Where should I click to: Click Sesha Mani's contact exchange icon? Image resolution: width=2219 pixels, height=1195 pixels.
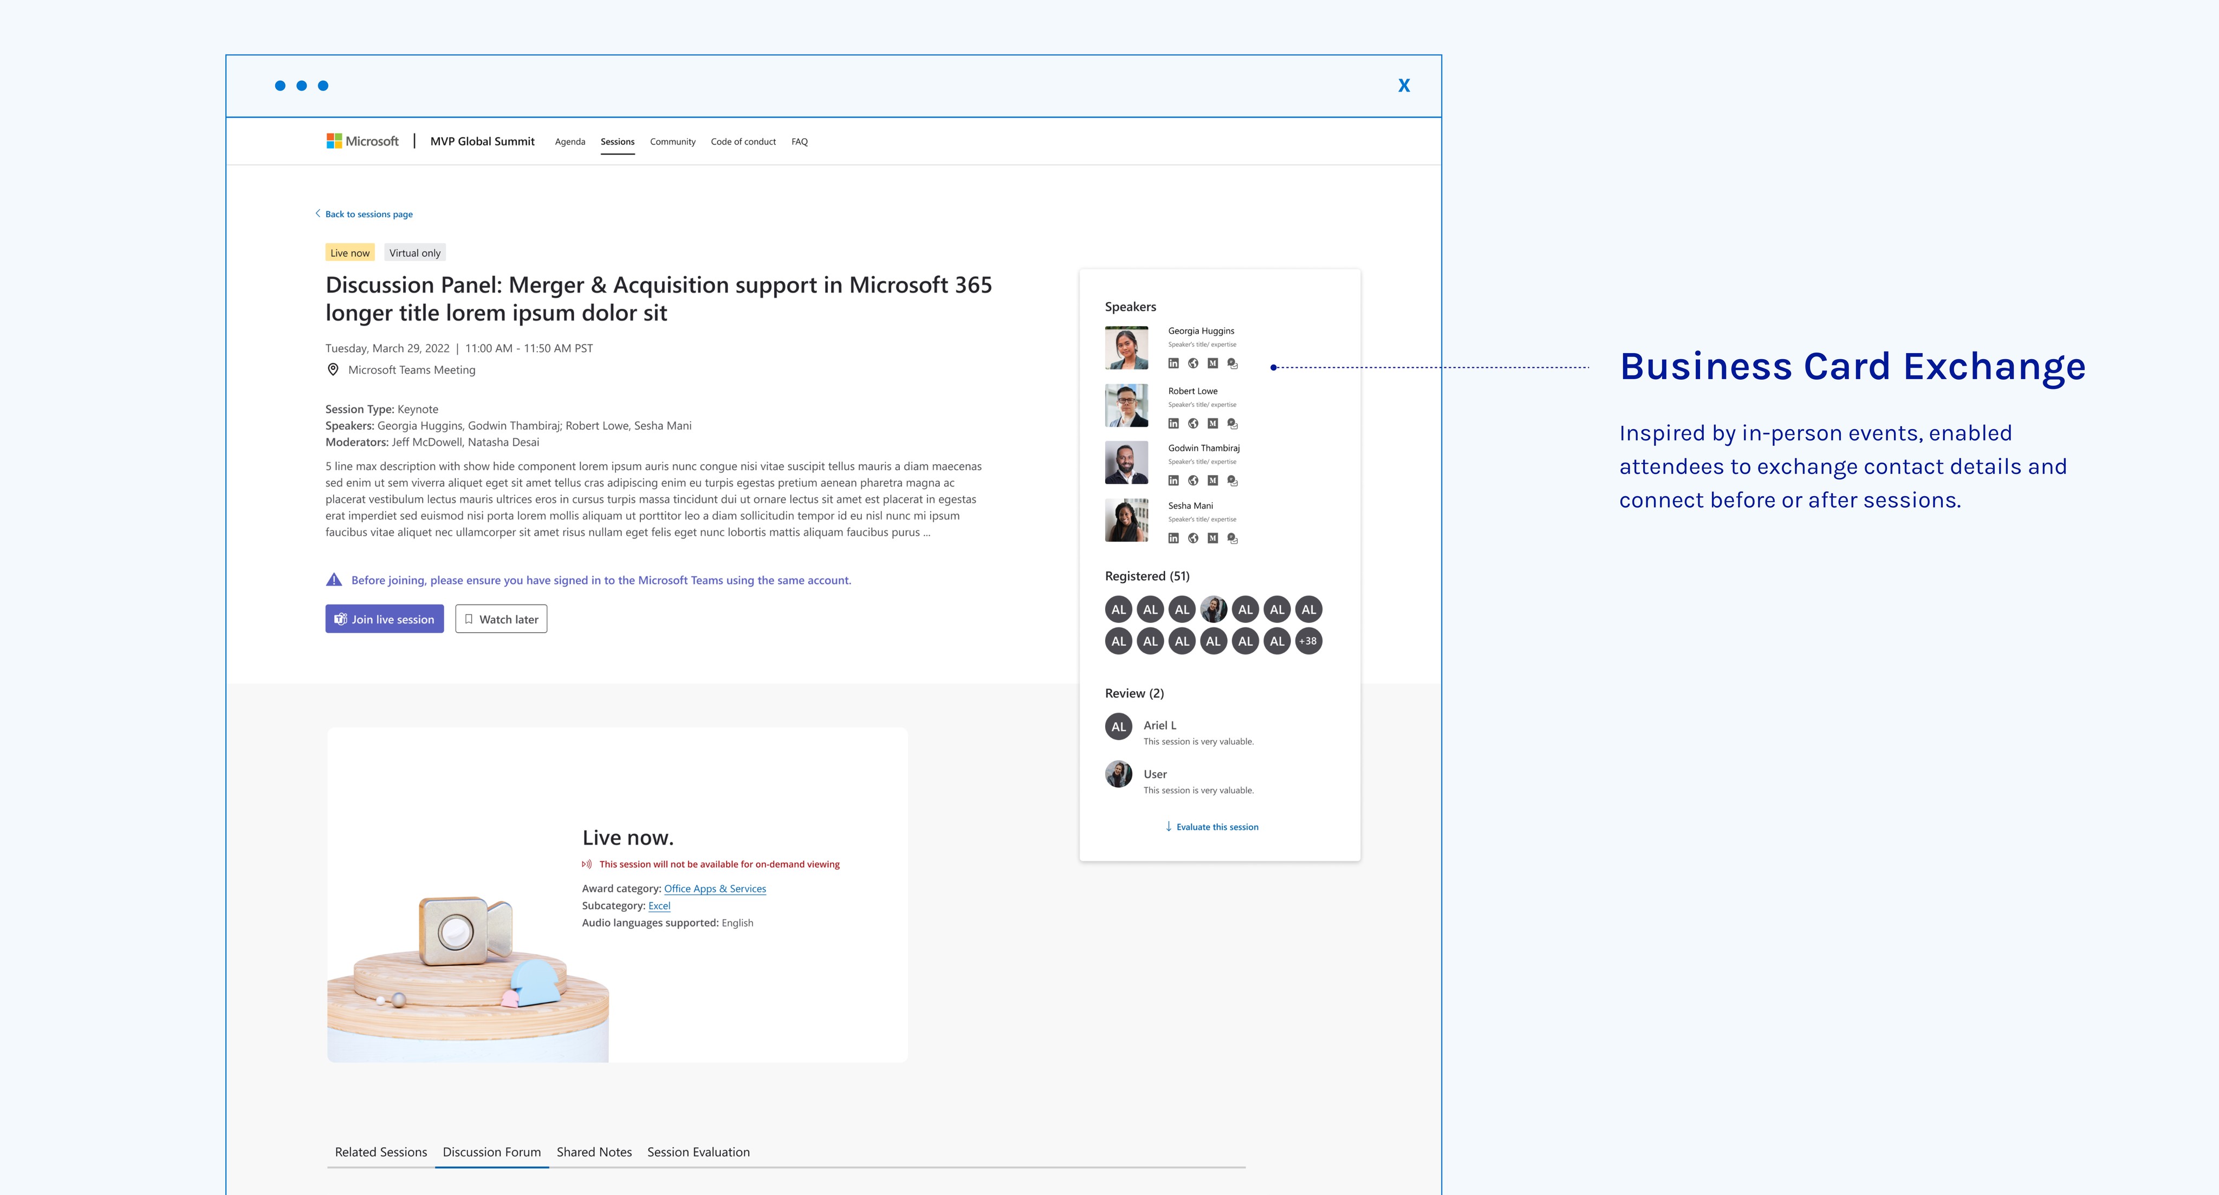click(1232, 538)
